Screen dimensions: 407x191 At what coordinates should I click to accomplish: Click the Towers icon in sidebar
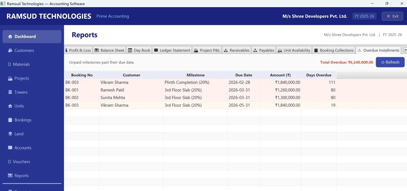pyautogui.click(x=10, y=92)
